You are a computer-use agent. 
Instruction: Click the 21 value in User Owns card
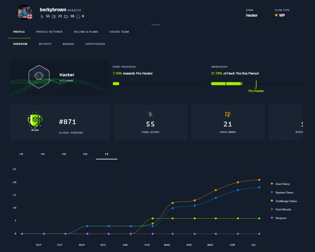point(228,124)
